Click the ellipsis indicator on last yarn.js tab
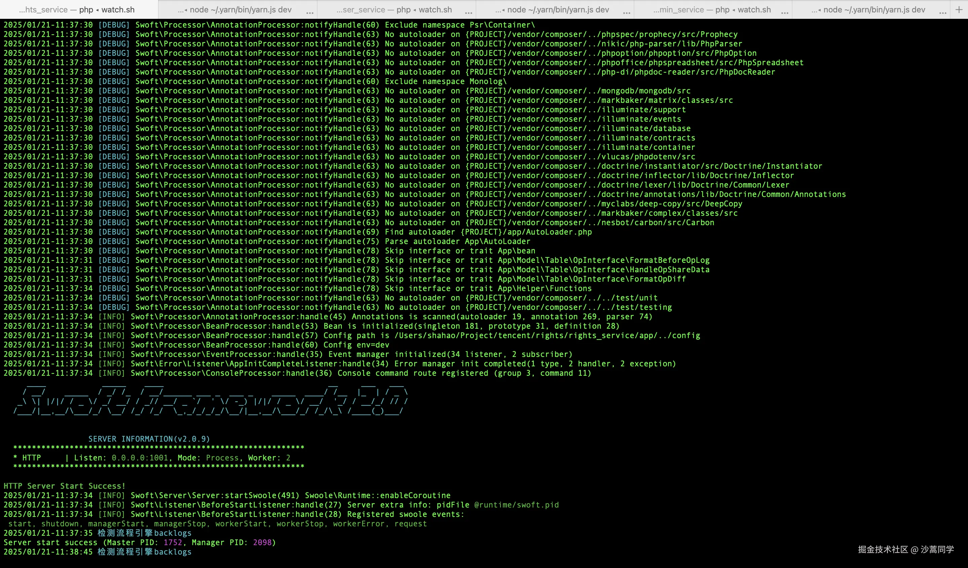The height and width of the screenshot is (568, 968). pyautogui.click(x=943, y=13)
